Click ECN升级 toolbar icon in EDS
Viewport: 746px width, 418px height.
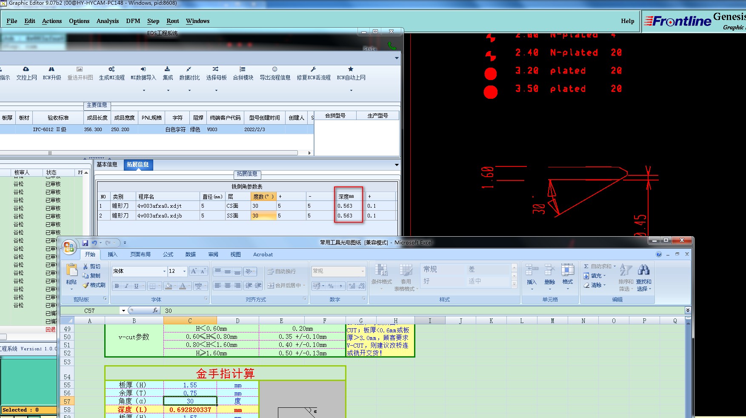pyautogui.click(x=51, y=69)
